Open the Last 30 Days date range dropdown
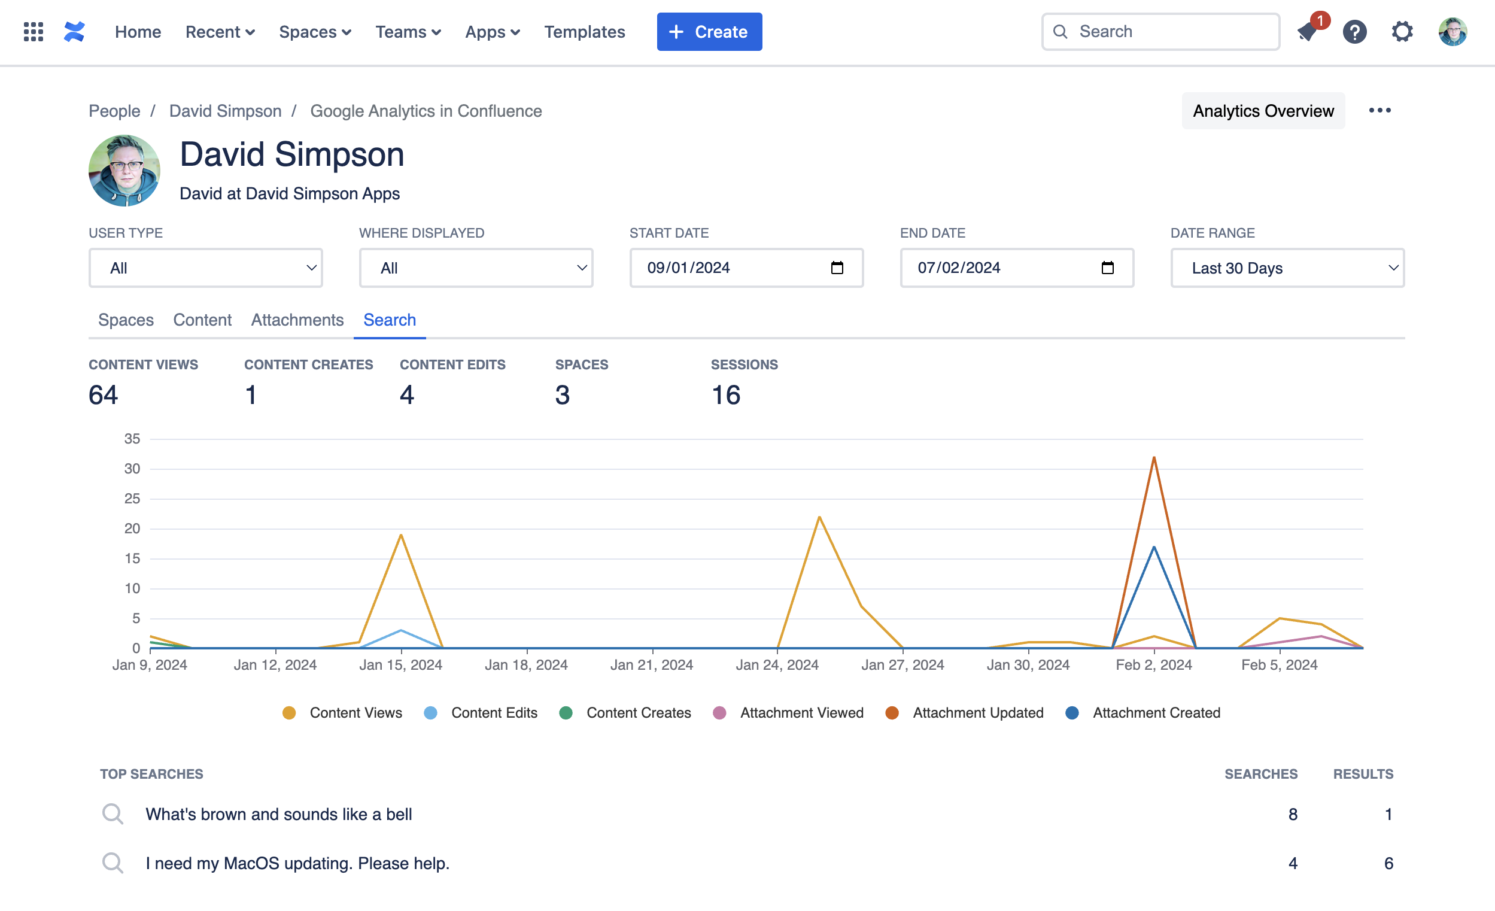The width and height of the screenshot is (1495, 911). (x=1287, y=268)
